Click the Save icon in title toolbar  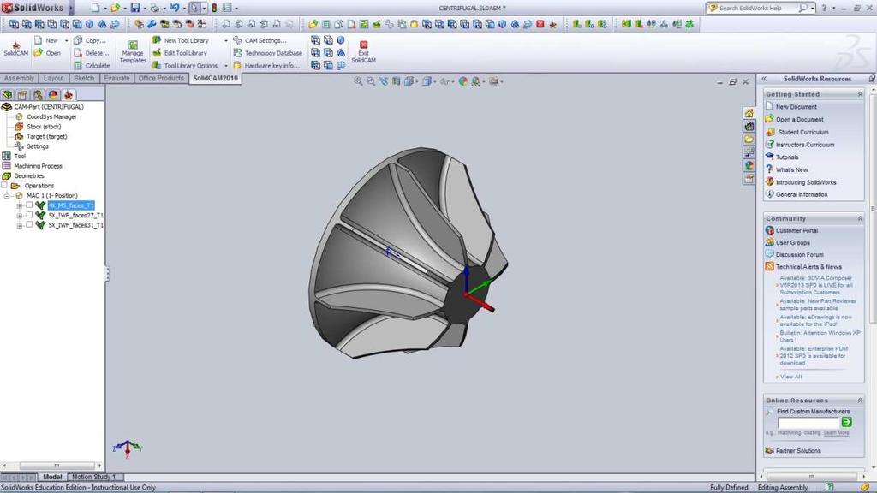[x=134, y=8]
